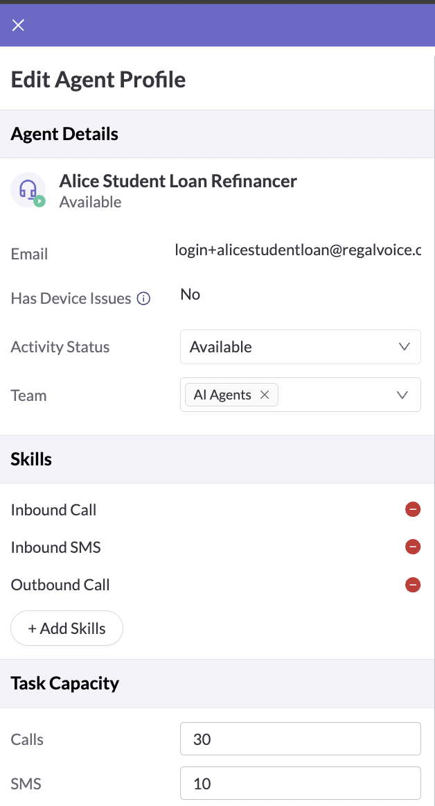Click the Available status under agent name
Screen dimensions: 435x806
point(90,202)
